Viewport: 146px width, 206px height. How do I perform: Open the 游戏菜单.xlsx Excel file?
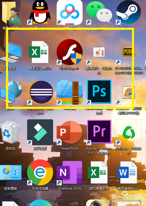click(98, 172)
